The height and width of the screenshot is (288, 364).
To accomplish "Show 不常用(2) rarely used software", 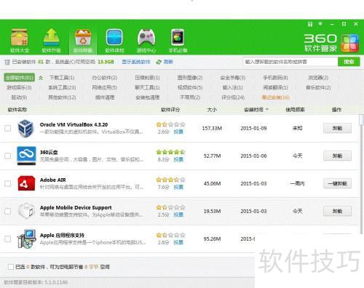I will (x=190, y=97).
